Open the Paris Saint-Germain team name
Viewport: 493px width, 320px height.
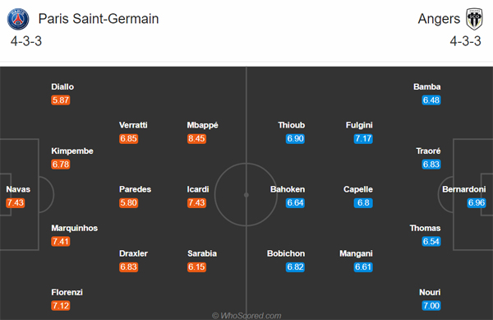(99, 19)
